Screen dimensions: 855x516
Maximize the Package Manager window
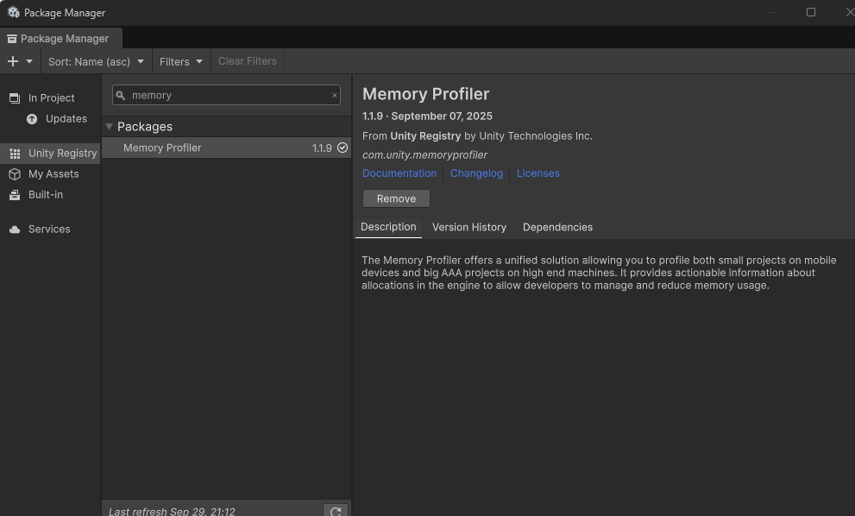[811, 12]
